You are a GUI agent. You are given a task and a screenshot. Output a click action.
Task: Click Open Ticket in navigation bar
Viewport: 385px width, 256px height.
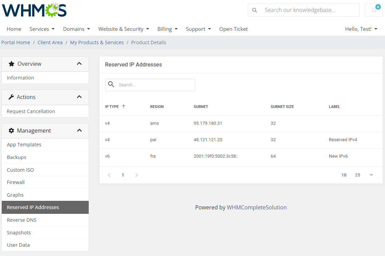(233, 29)
